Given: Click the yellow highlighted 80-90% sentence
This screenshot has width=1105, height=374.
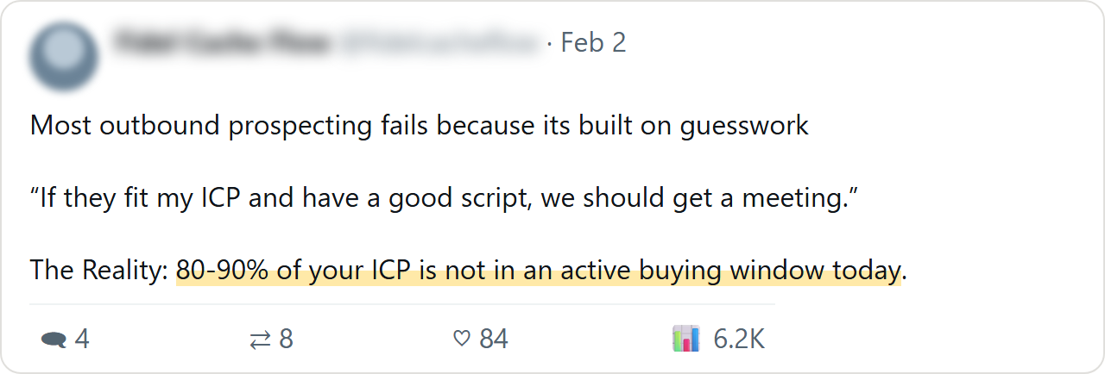Looking at the screenshot, I should (x=539, y=271).
